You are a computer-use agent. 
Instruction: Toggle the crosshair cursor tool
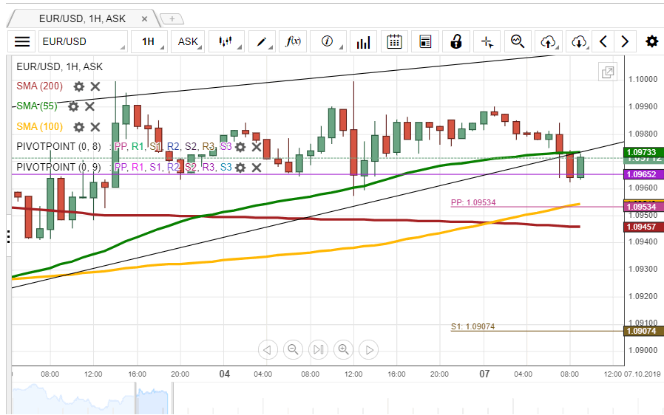tap(487, 42)
